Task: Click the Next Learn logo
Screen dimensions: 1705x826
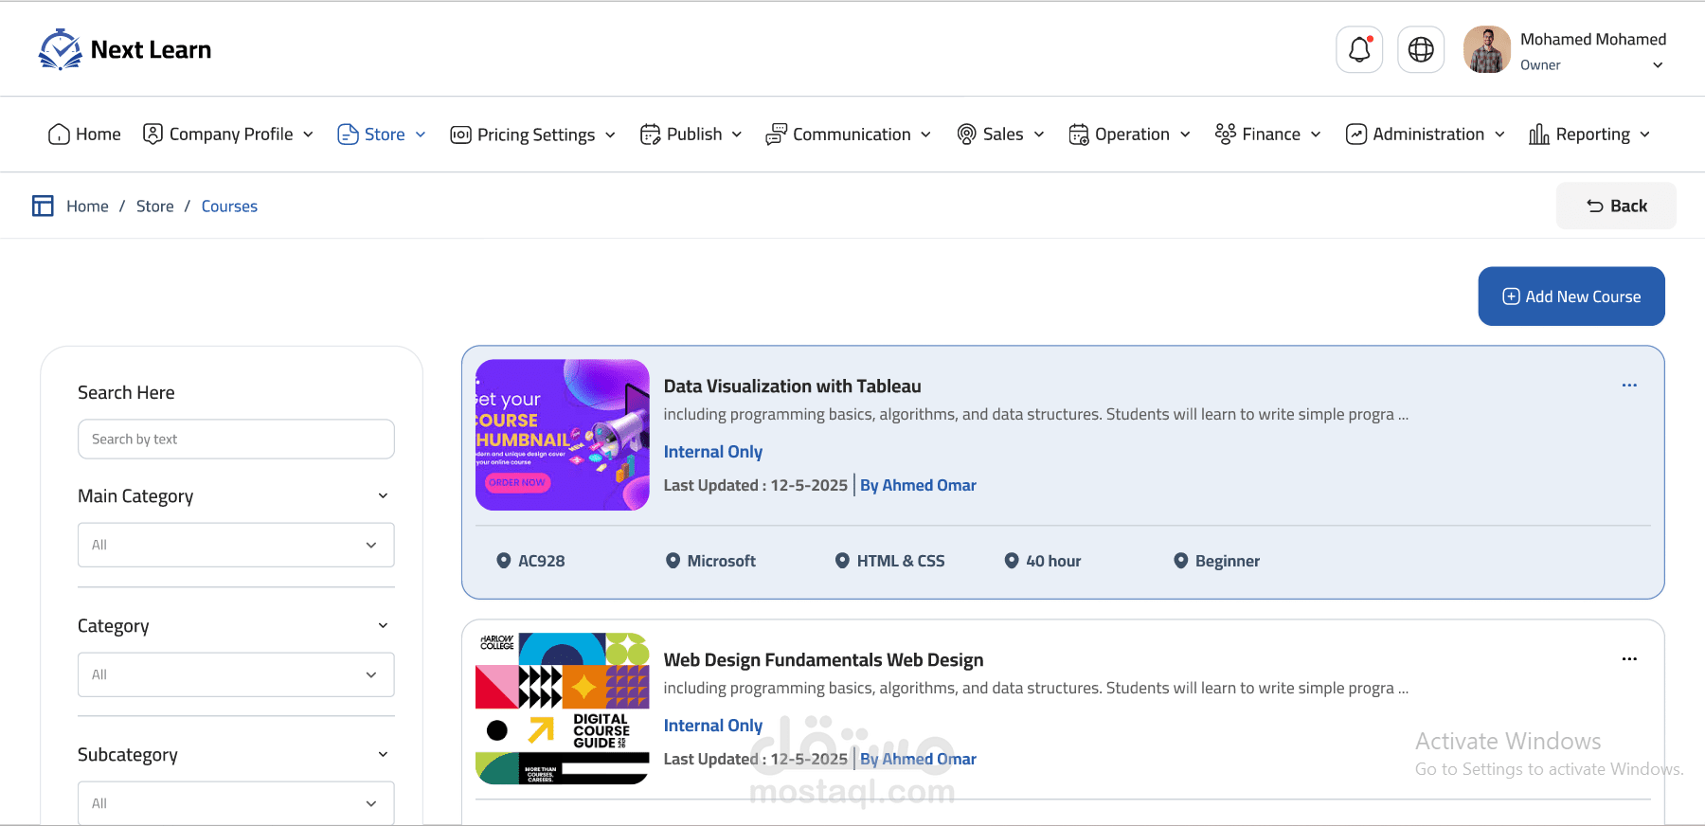Action: coord(125,49)
